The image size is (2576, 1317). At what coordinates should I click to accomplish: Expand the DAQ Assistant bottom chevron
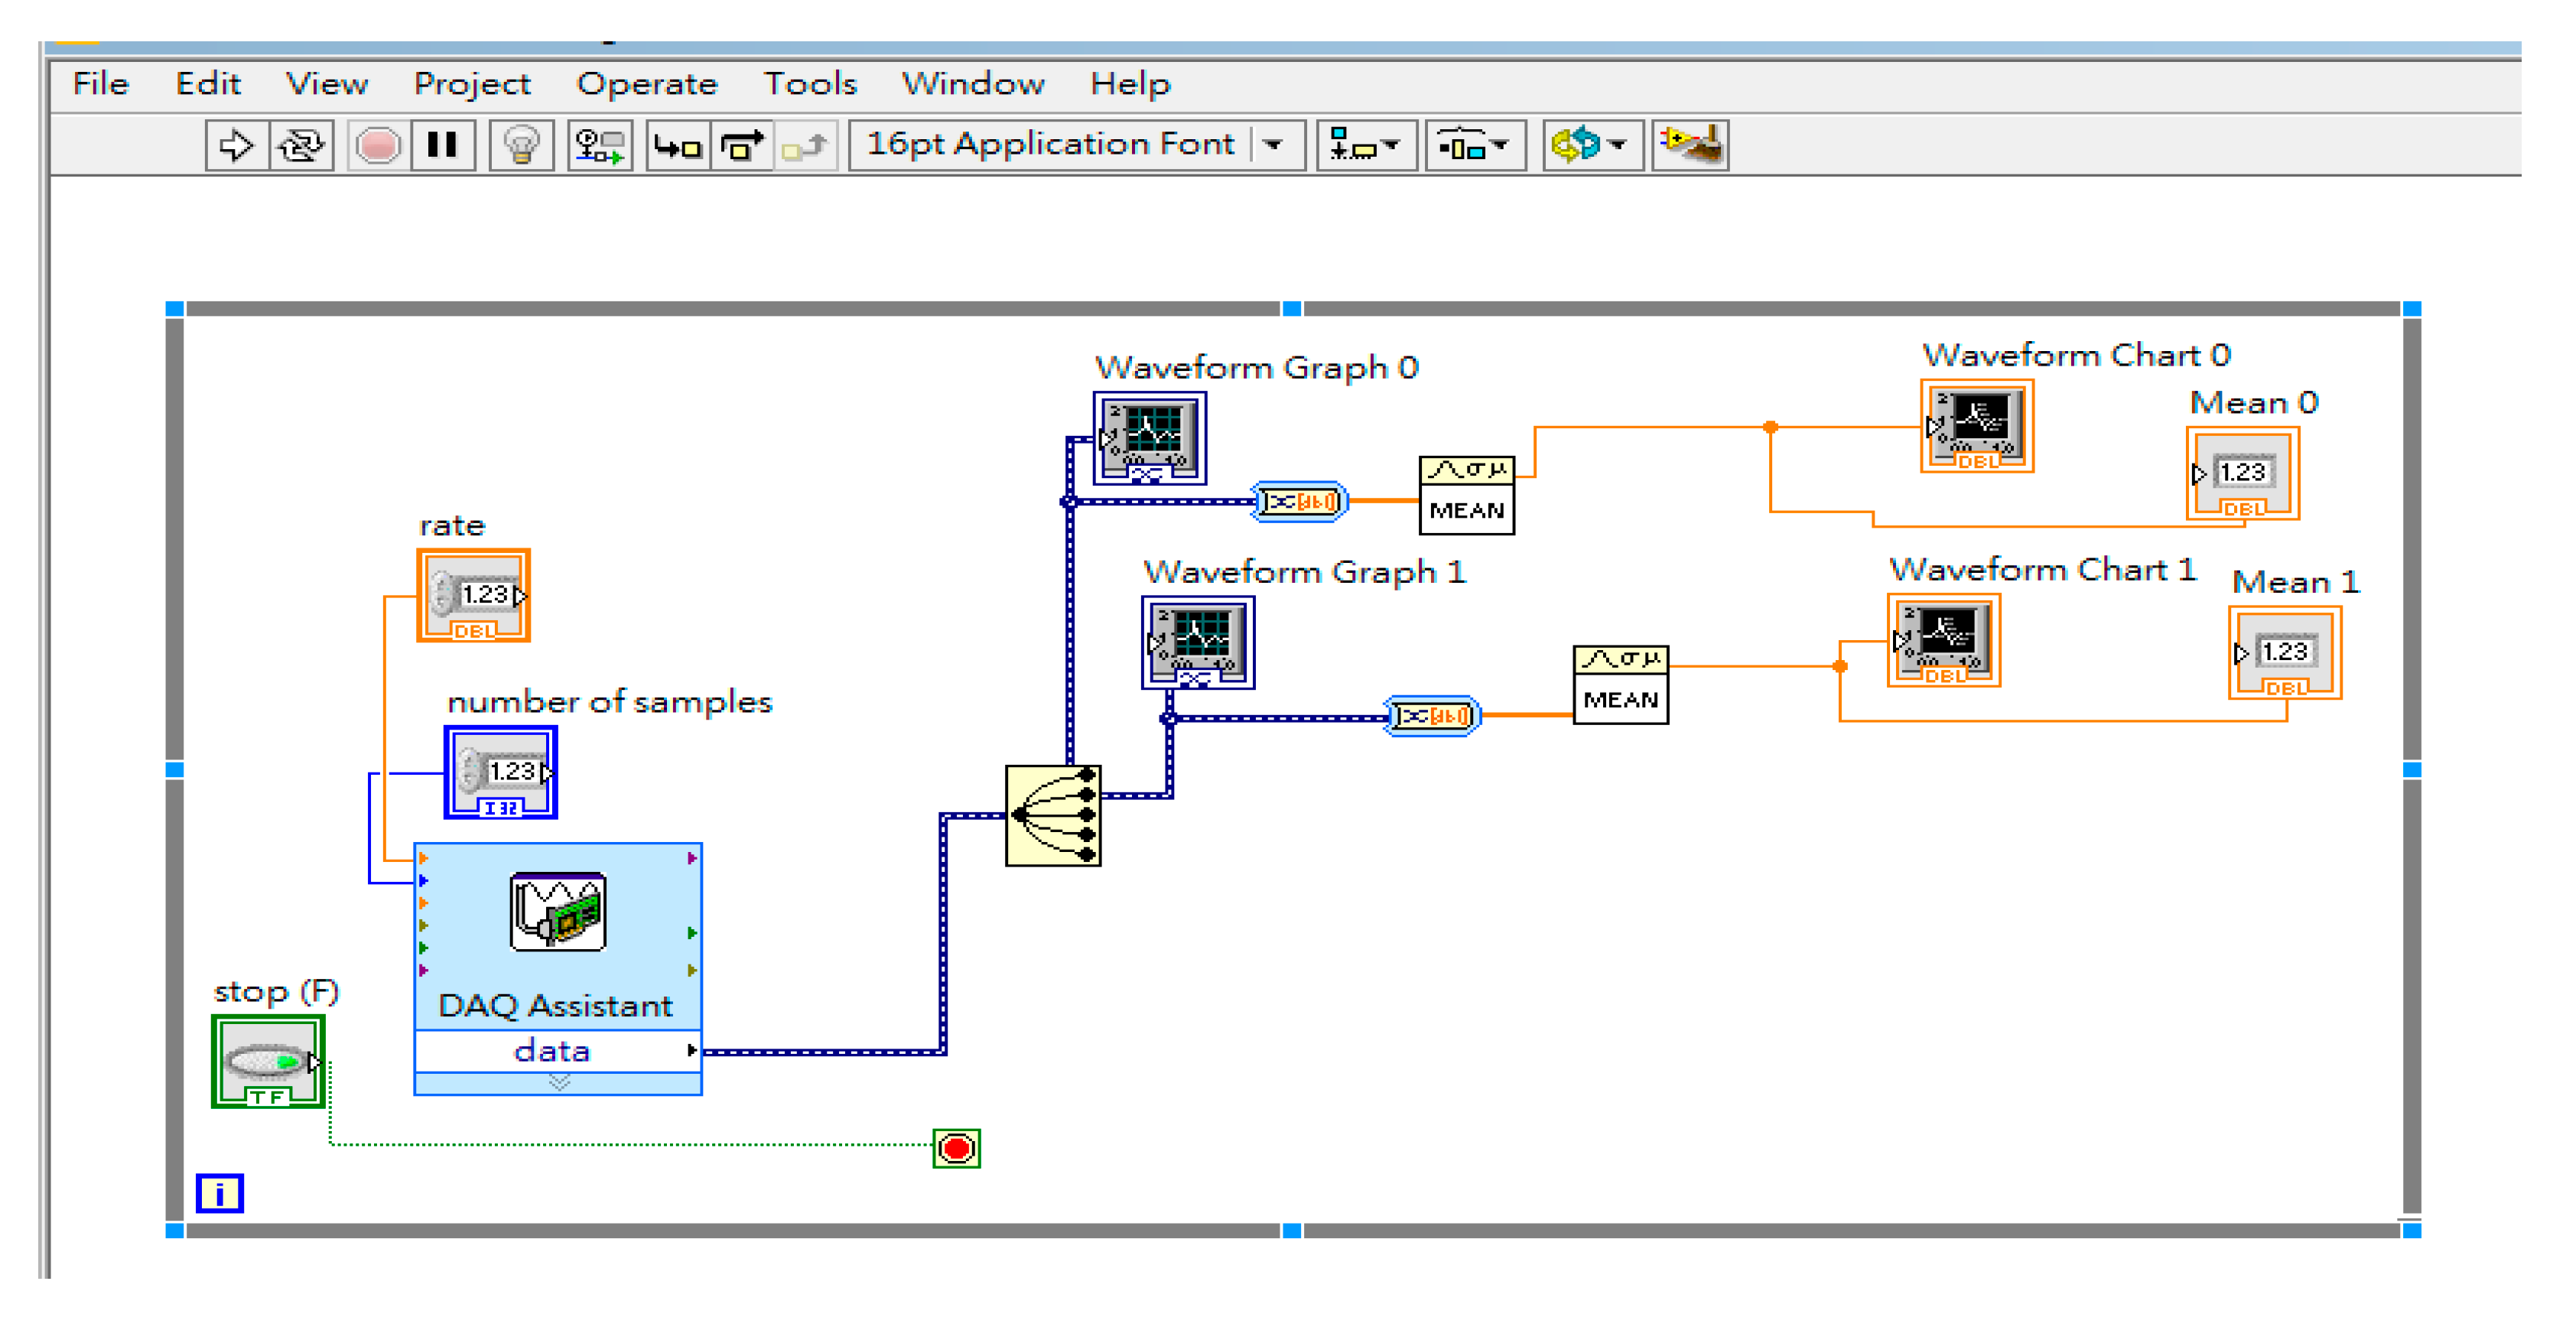[x=559, y=1082]
